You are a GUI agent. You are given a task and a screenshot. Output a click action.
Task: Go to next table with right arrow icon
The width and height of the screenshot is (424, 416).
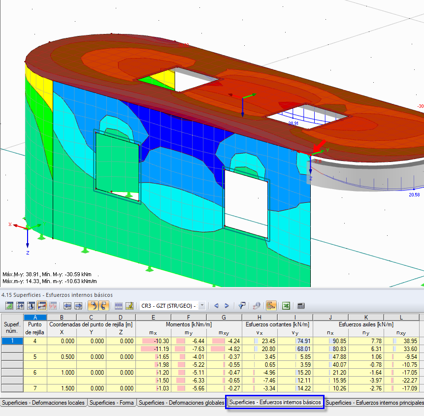78,306
